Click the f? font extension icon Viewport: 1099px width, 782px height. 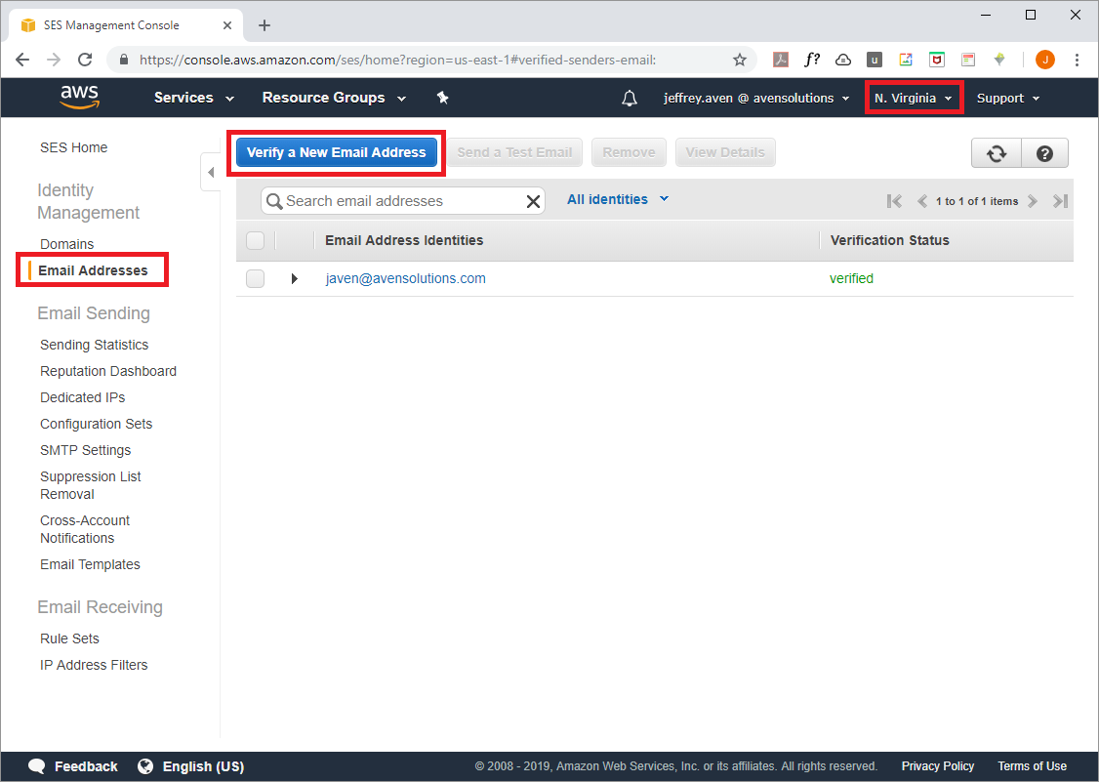(812, 60)
